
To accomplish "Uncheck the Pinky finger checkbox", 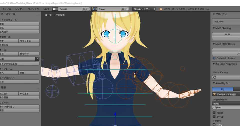I will 214,124.
